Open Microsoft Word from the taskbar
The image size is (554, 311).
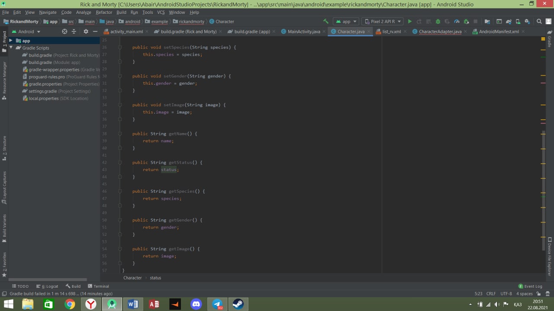(x=133, y=304)
